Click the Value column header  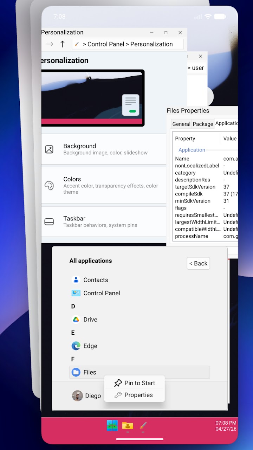pos(230,139)
